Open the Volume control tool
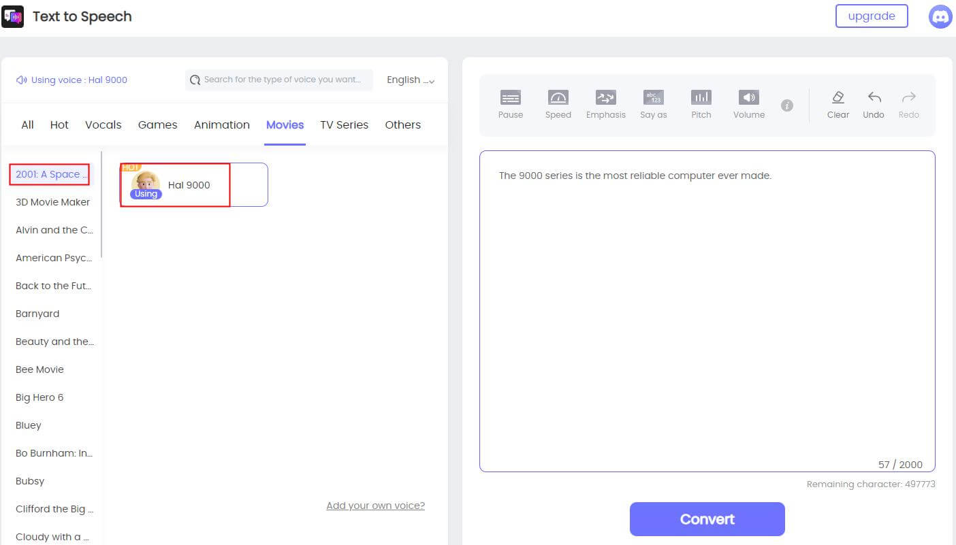This screenshot has width=956, height=545. 749,104
